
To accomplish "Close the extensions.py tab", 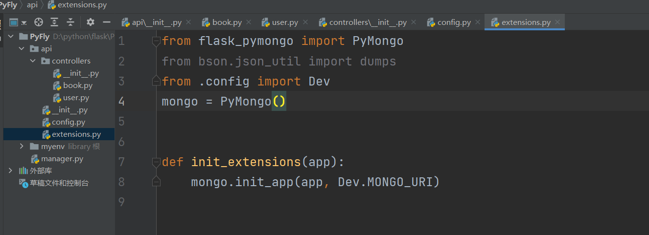I will click(x=557, y=22).
